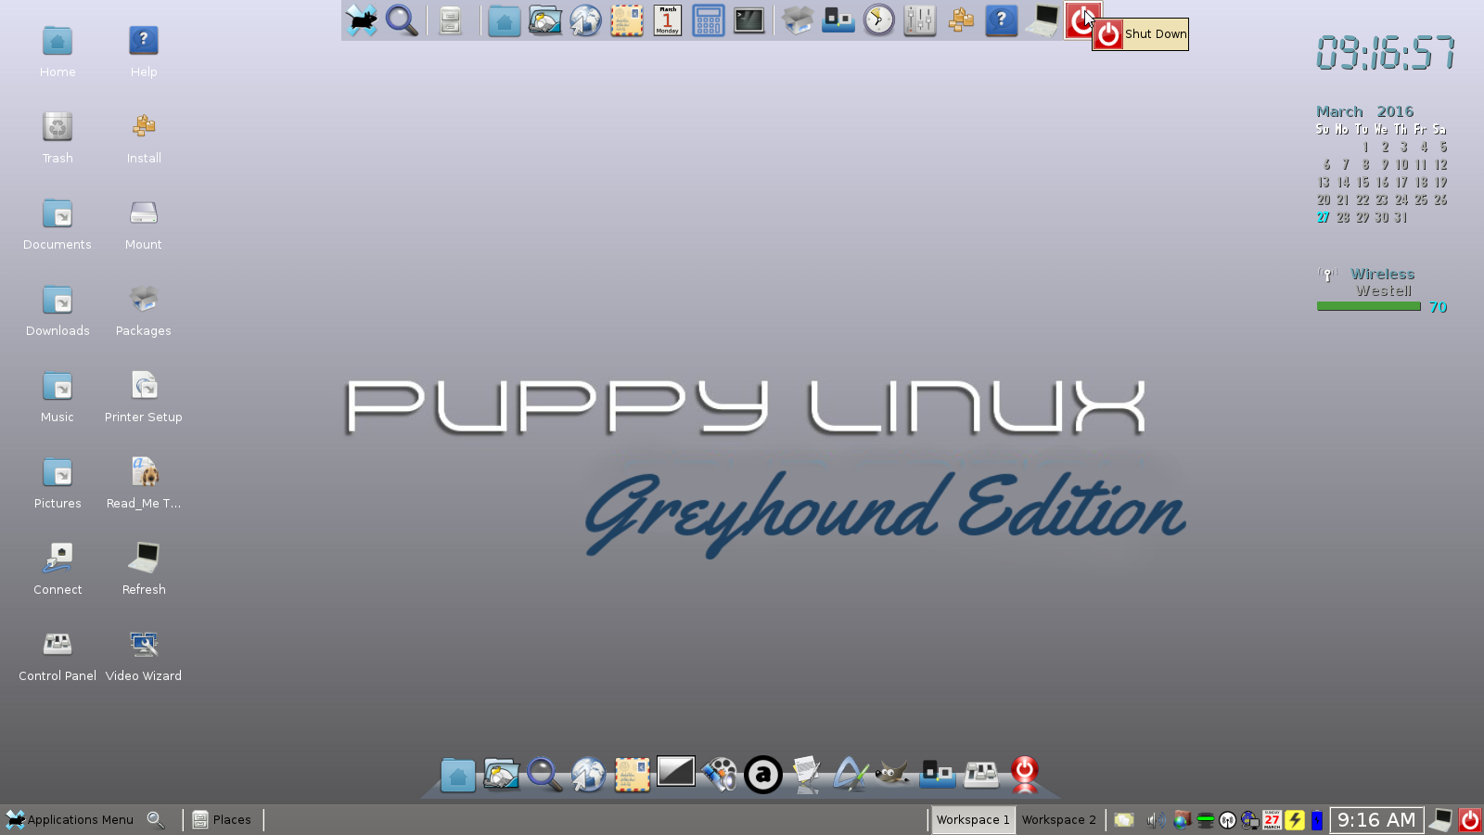Click red Shut Down button in top toolbar
The width and height of the screenshot is (1484, 835).
[x=1082, y=20]
